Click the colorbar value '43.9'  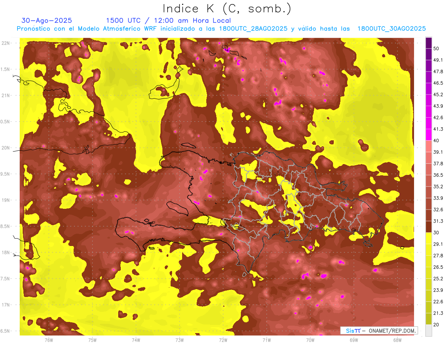(x=438, y=106)
